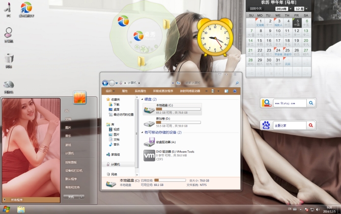Image resolution: width=341 pixels, height=214 pixels.
Task: Click the red Baidu search button
Action: point(311,125)
